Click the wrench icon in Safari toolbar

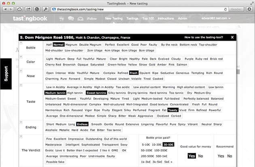click(45, 9)
